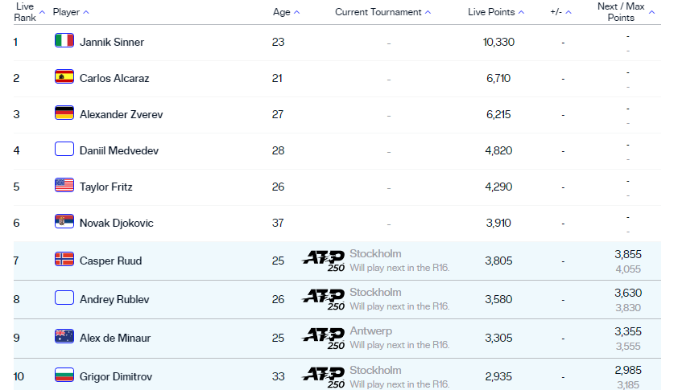678x390 pixels.
Task: Sort table by Live Rank column
Action: [25, 11]
